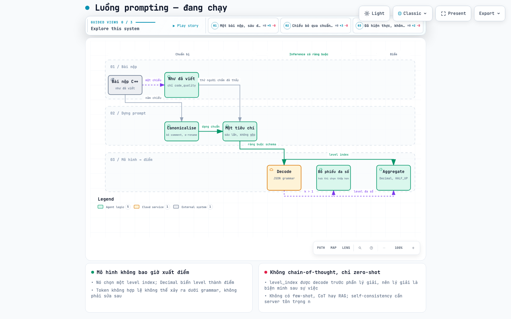Click the "level đa số" edge label

tap(363, 192)
